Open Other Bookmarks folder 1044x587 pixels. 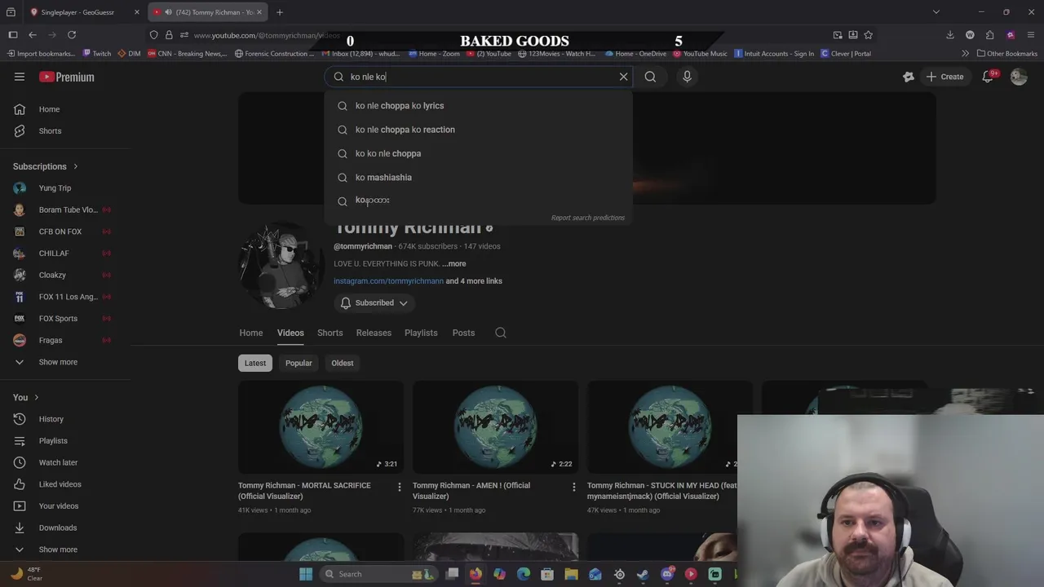tap(1006, 54)
